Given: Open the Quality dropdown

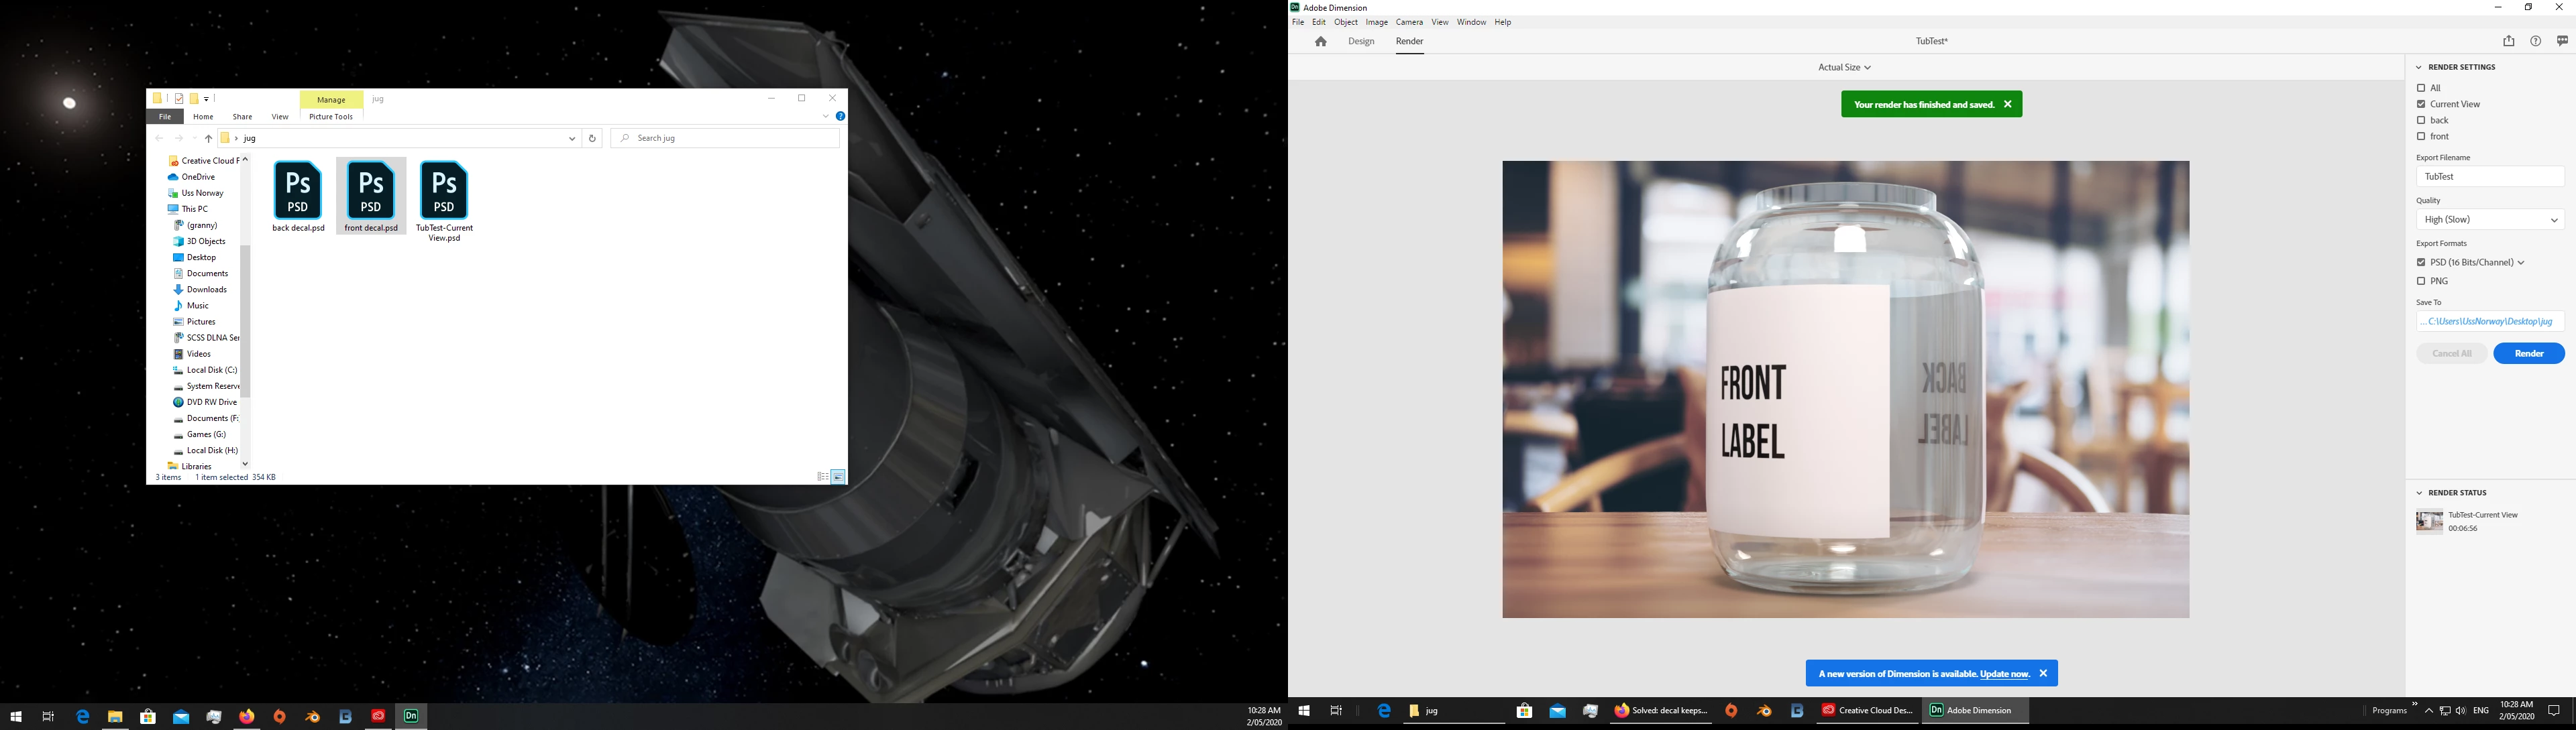Looking at the screenshot, I should tap(2489, 220).
